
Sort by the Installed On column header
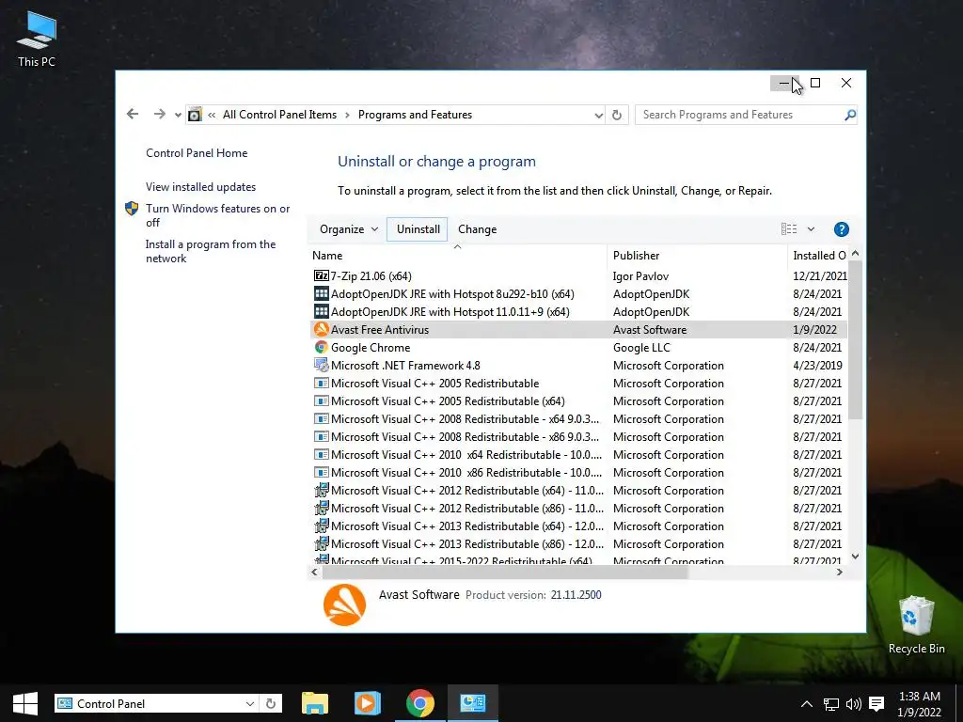[819, 256]
